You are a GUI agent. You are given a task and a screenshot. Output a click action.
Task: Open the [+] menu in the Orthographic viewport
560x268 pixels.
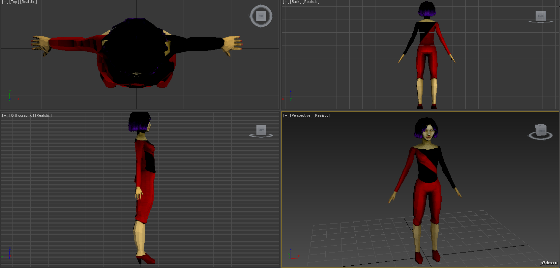5,115
